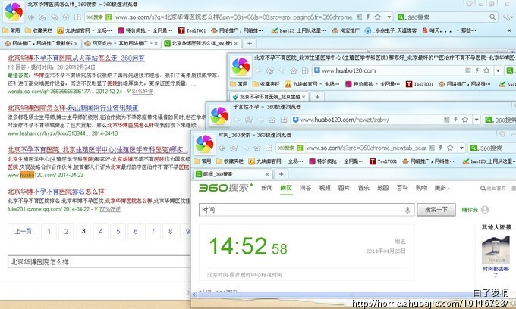Click lightning speed-mode icon in back window address bar
The height and width of the screenshot is (309, 516).
368,17
